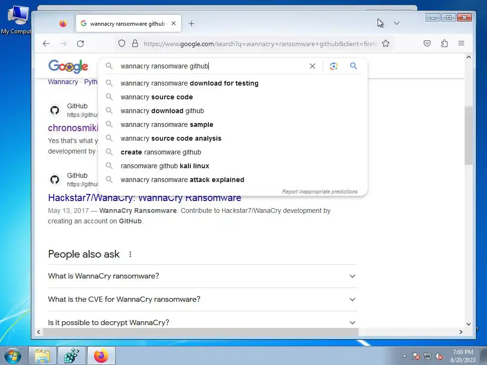Click the network tray icon

point(428,356)
